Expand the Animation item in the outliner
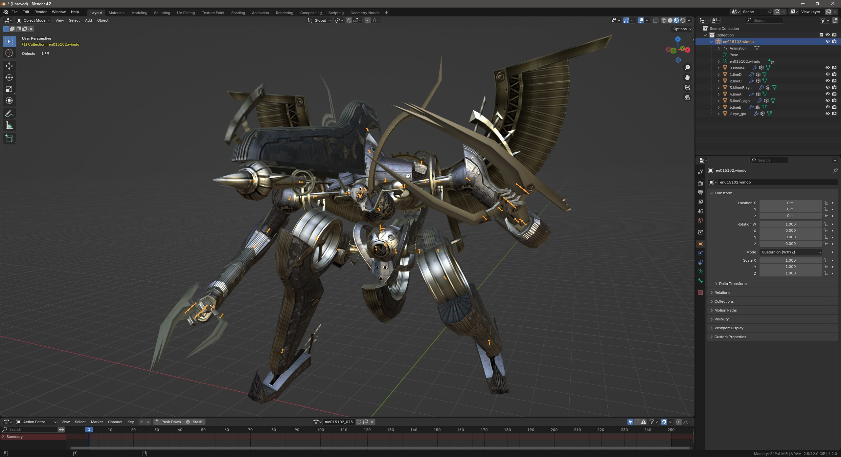The image size is (841, 457). 719,48
